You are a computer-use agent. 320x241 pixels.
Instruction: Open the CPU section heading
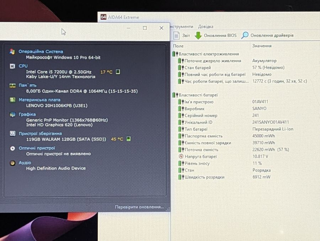point(23,66)
